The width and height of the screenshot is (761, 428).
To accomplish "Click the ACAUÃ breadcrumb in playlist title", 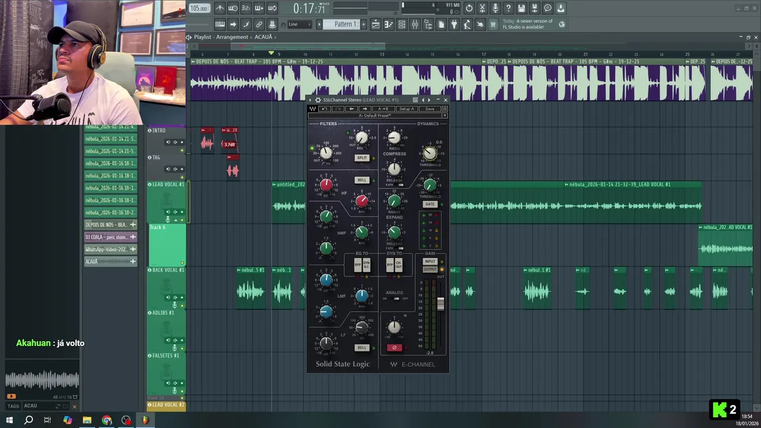I will pyautogui.click(x=263, y=37).
